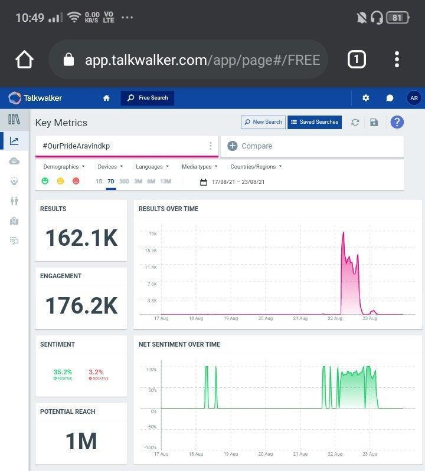Toggle neutral sentiment yellow face filter

click(60, 181)
